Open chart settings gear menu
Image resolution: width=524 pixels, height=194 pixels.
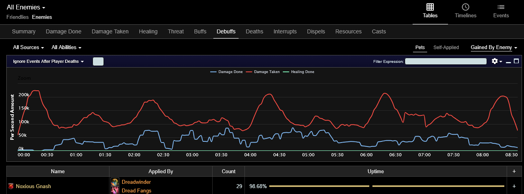tap(497, 61)
